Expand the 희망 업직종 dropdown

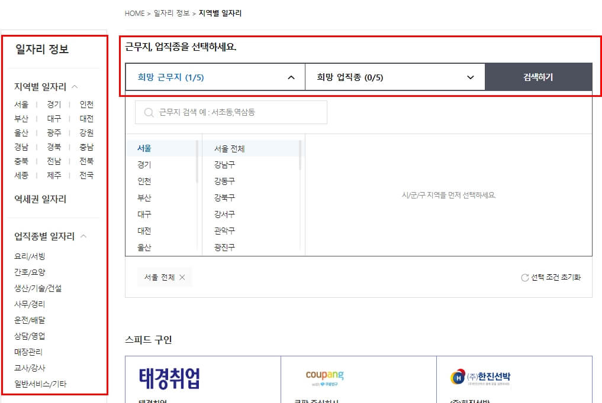tap(471, 77)
